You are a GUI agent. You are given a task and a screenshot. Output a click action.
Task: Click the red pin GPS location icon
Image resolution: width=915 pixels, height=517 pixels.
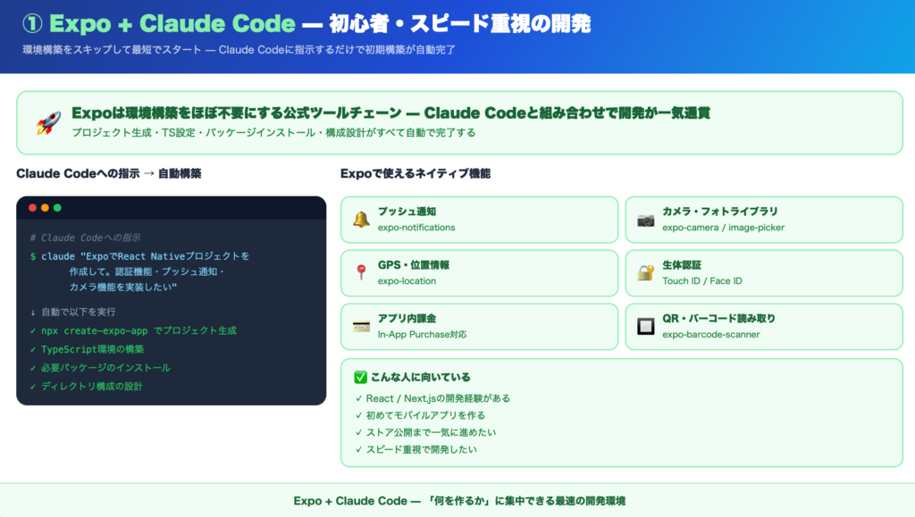[x=361, y=273]
